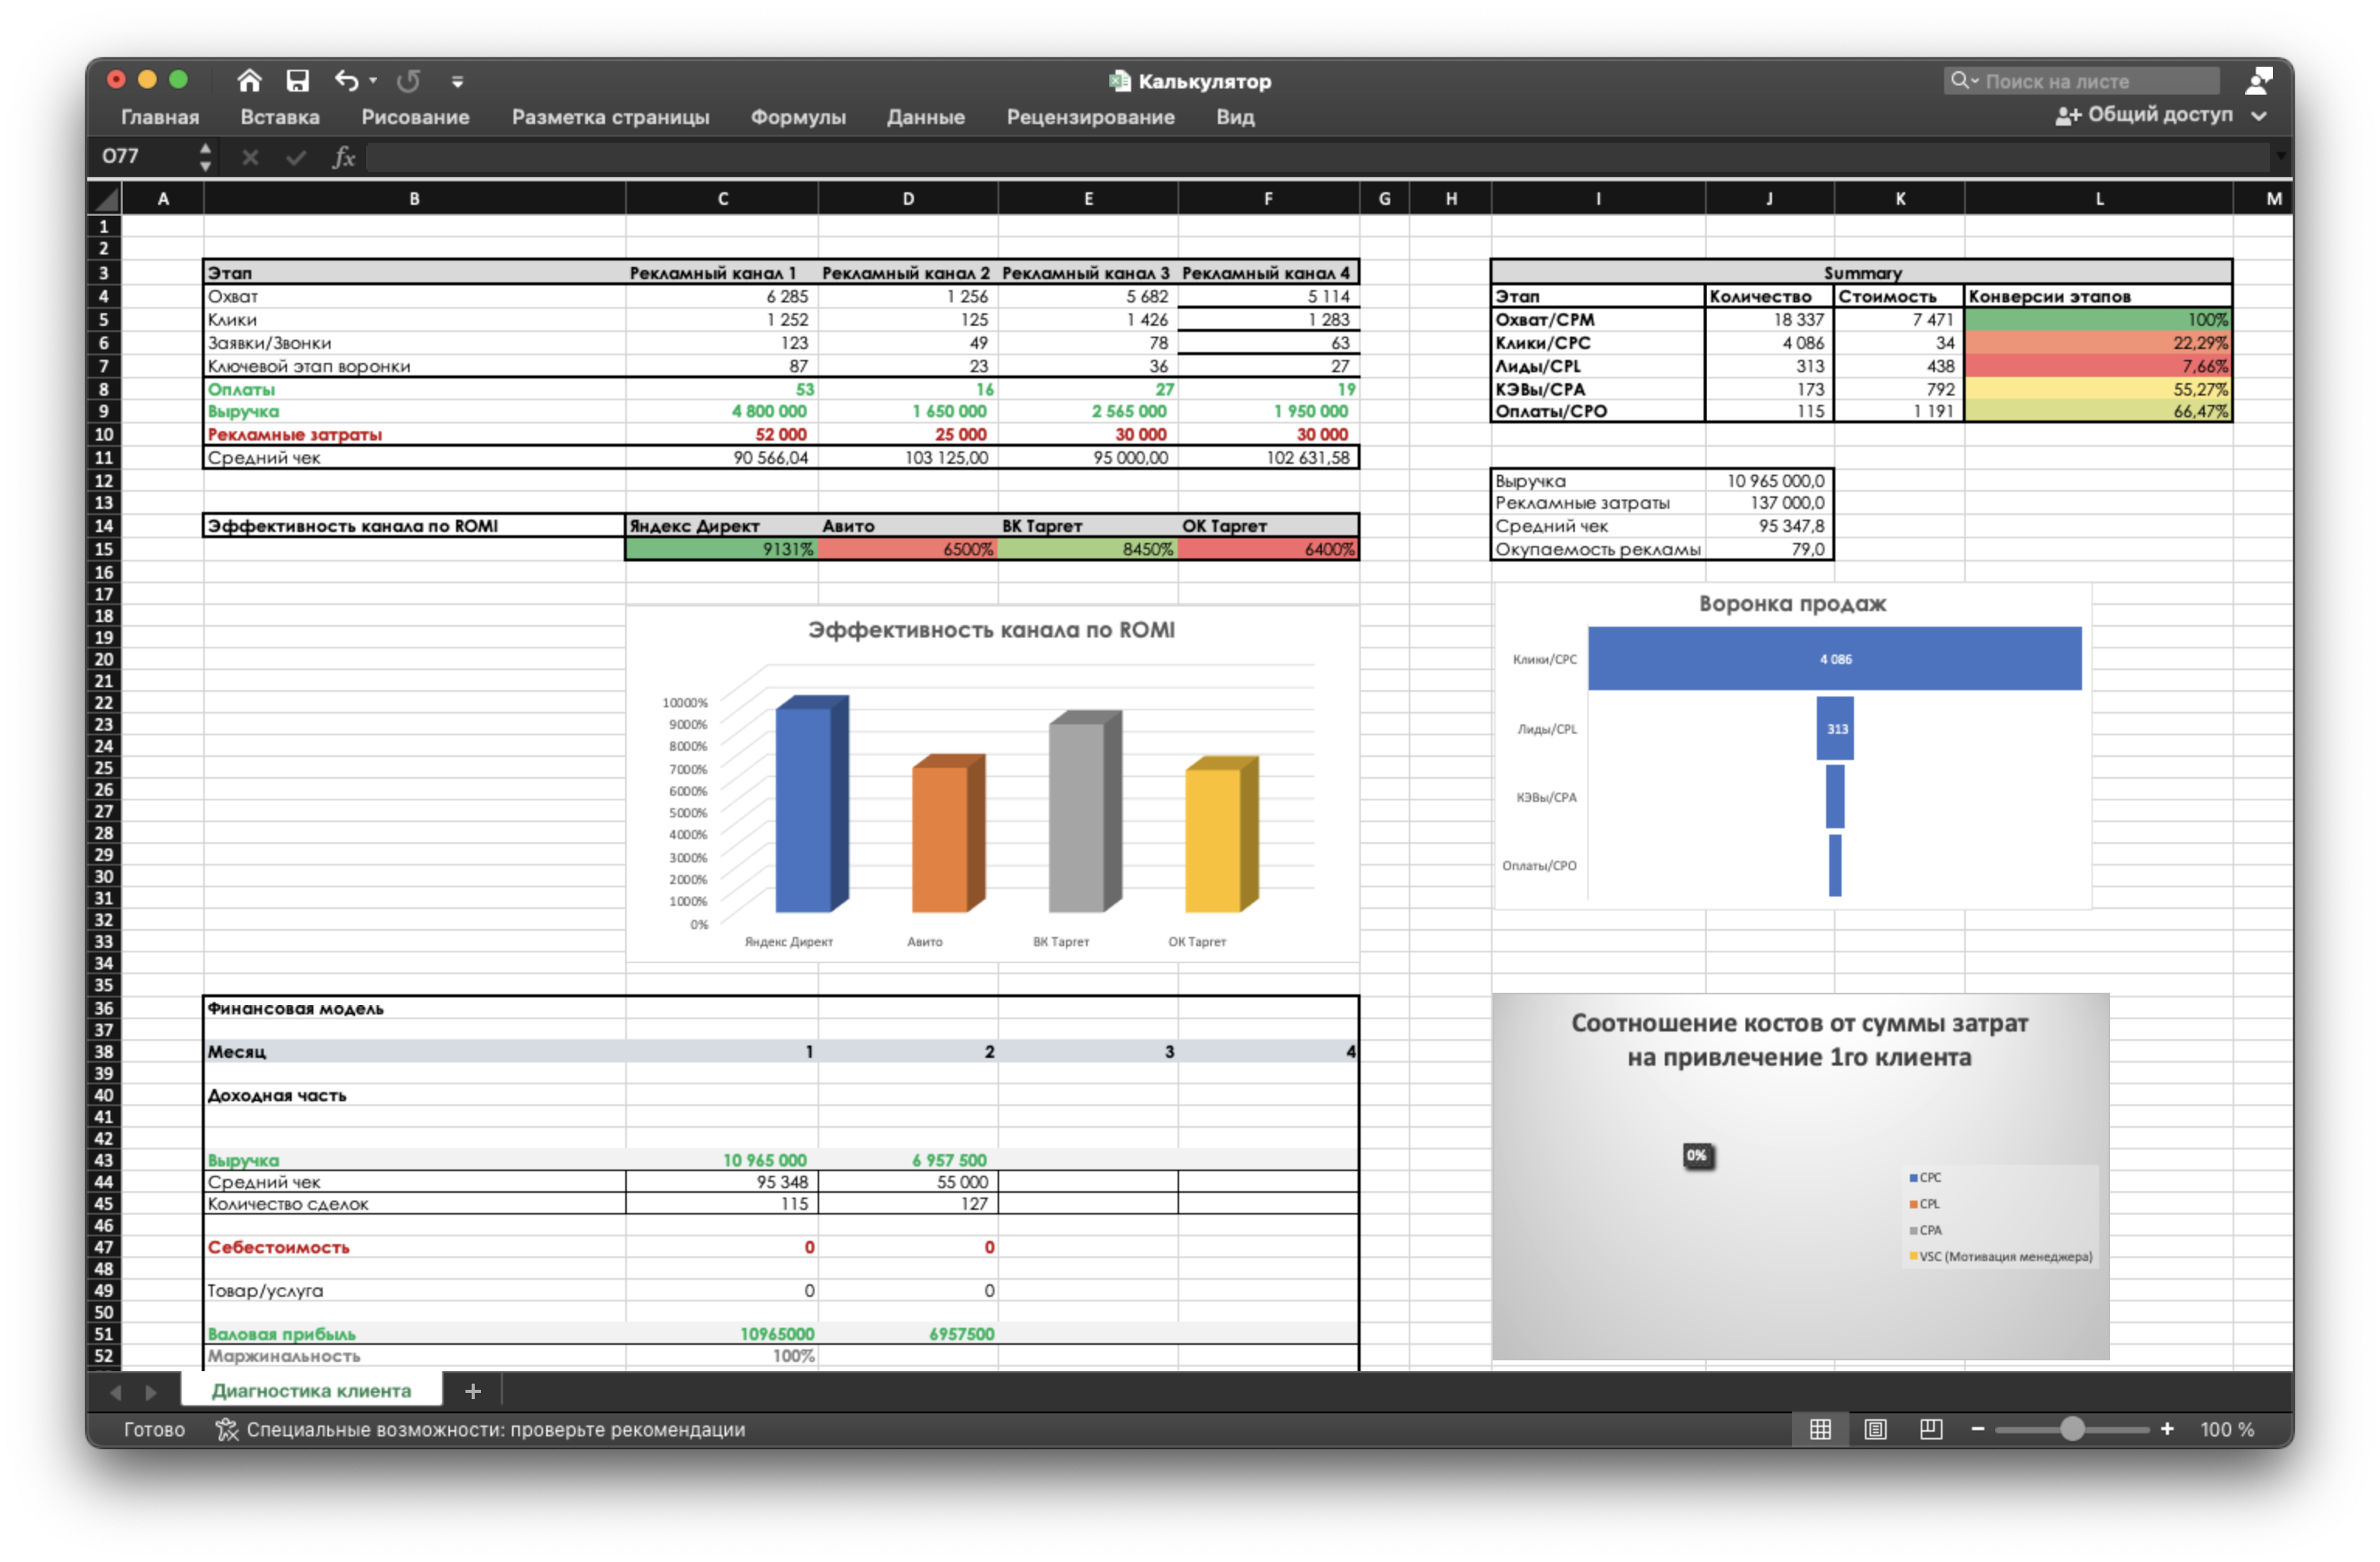Click the Undo arrow icon
Viewport: 2380px width, 1562px height.
(347, 81)
